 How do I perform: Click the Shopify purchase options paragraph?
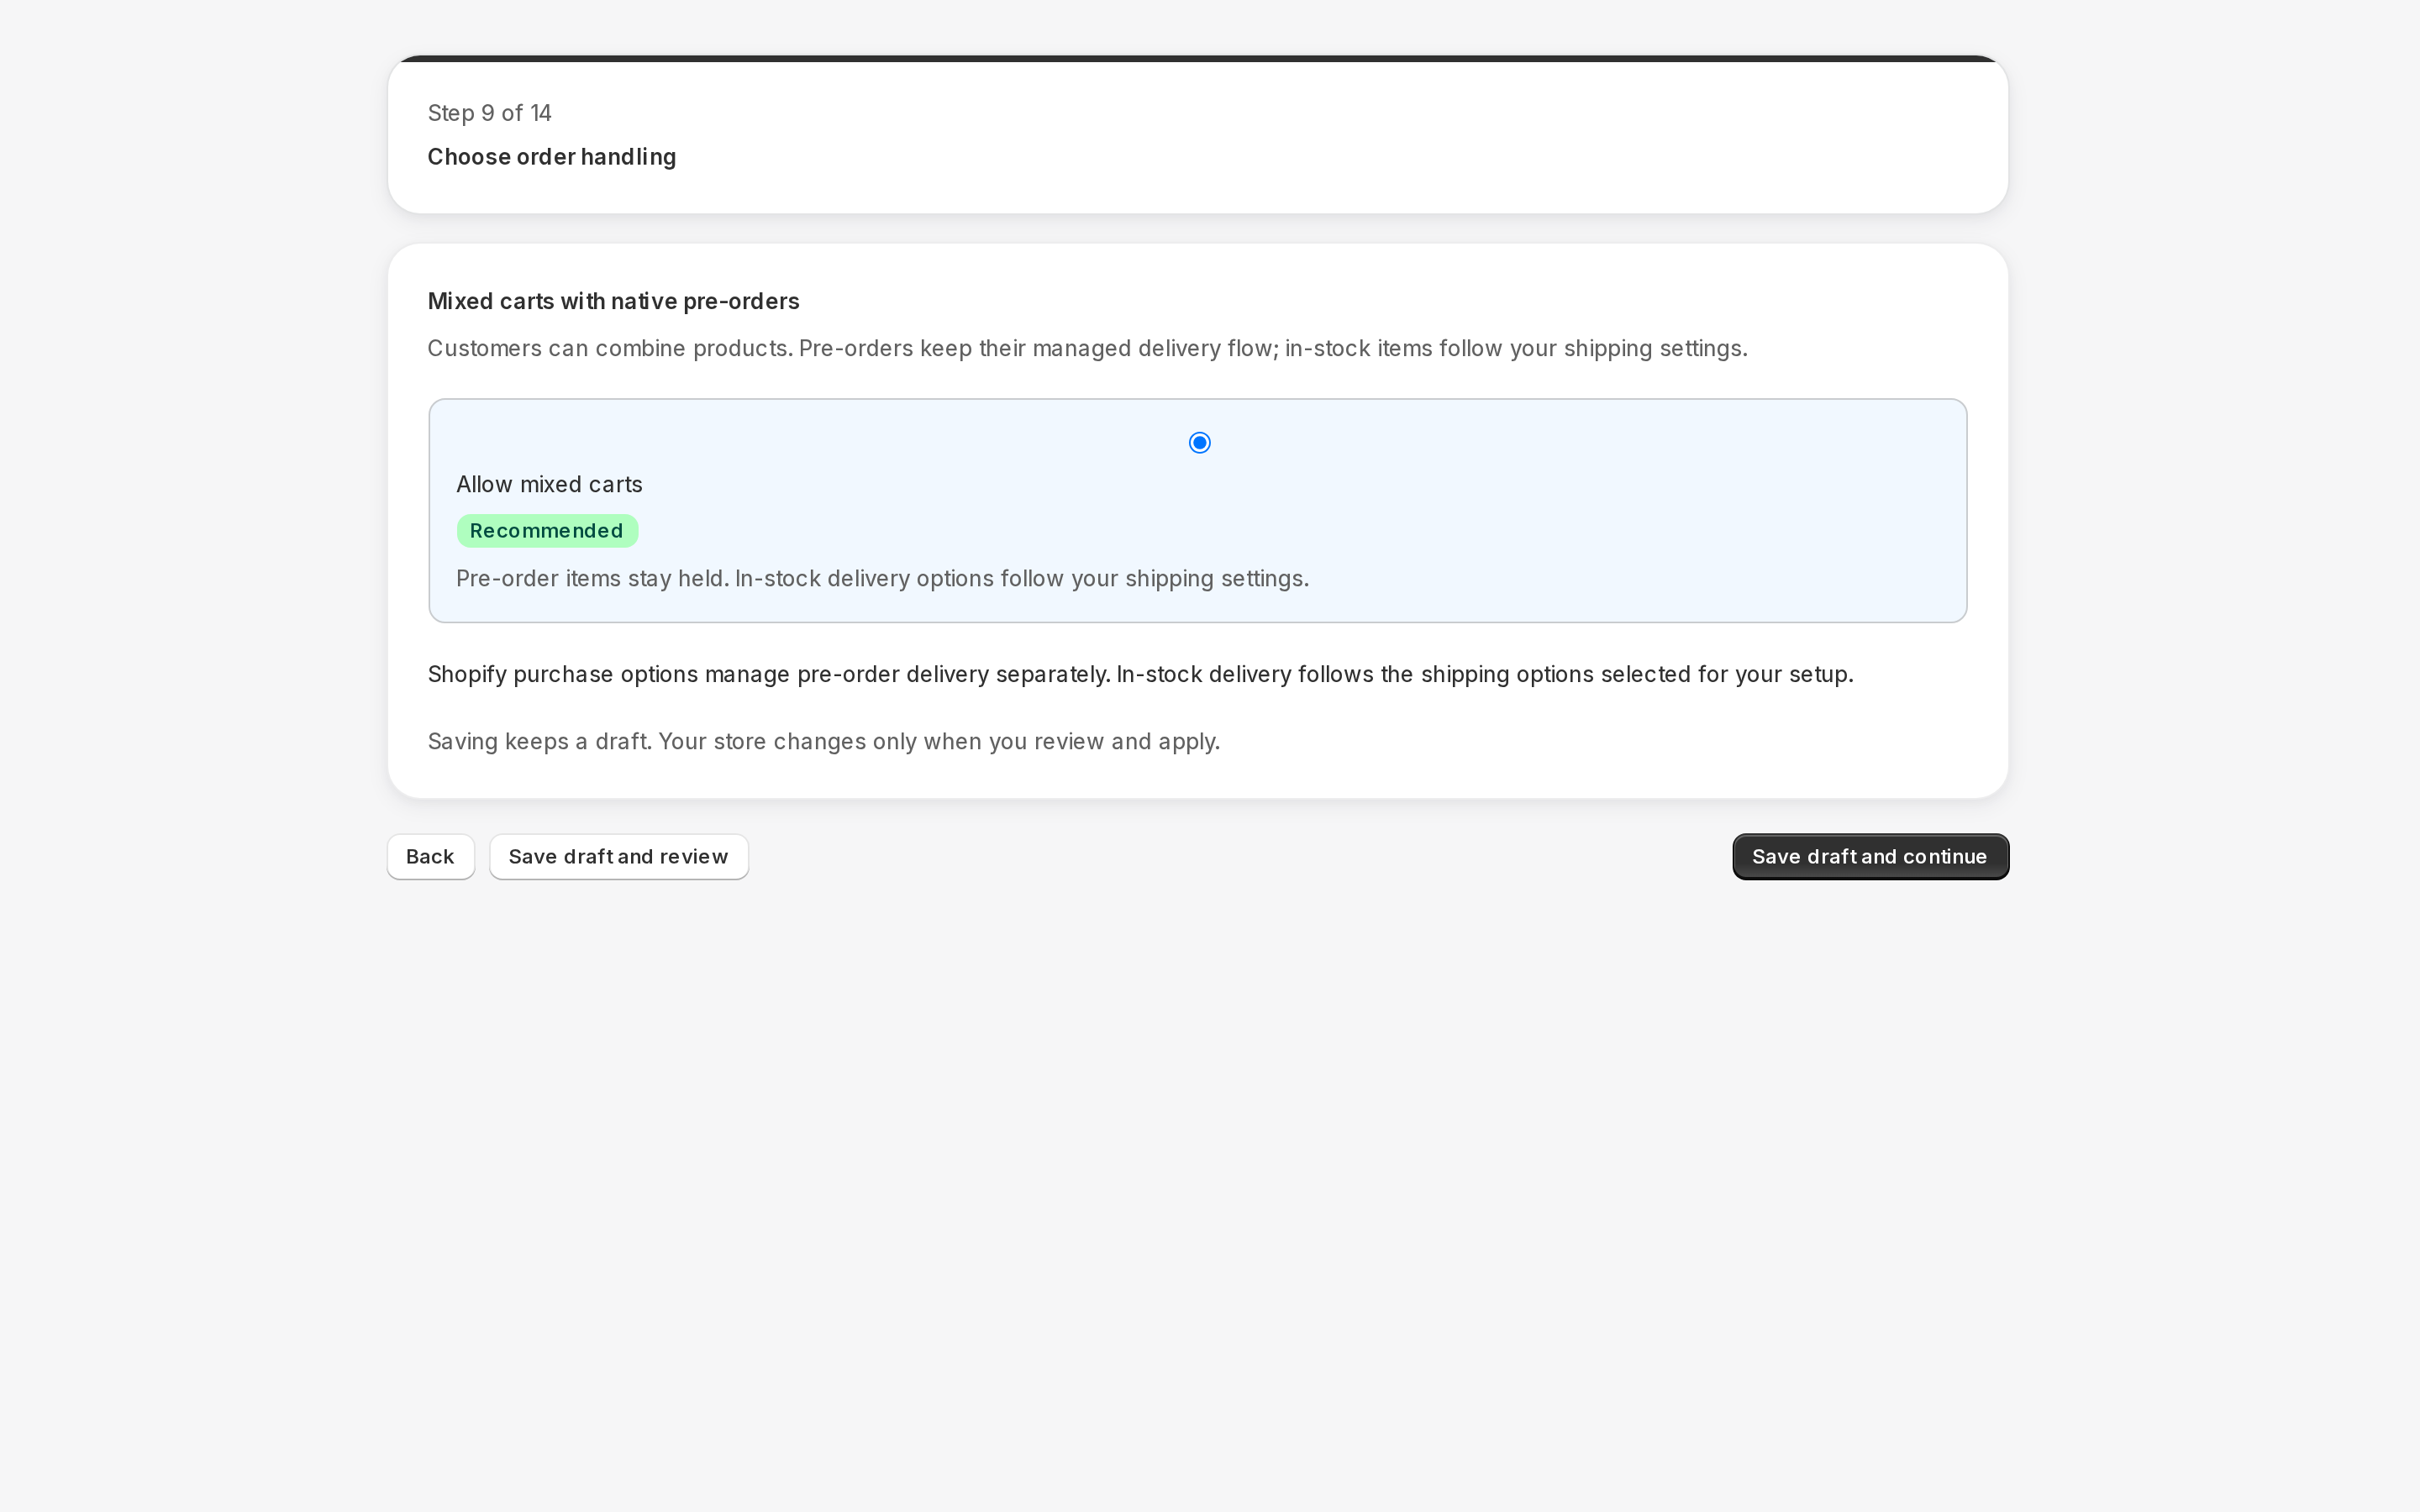(1140, 674)
